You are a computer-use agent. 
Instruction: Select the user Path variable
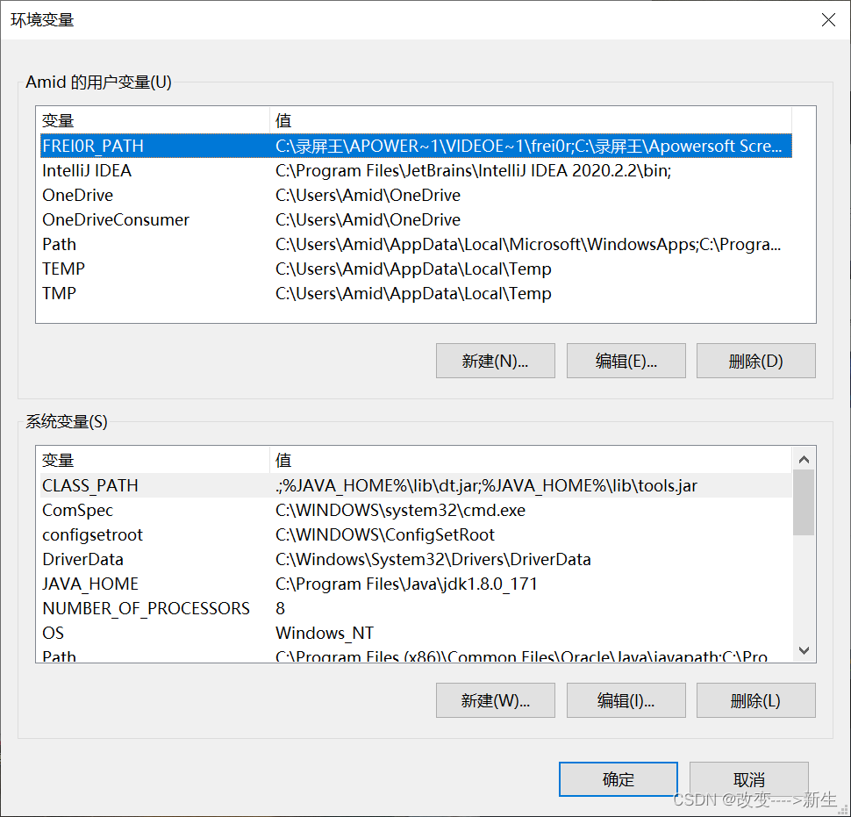pyautogui.click(x=416, y=244)
